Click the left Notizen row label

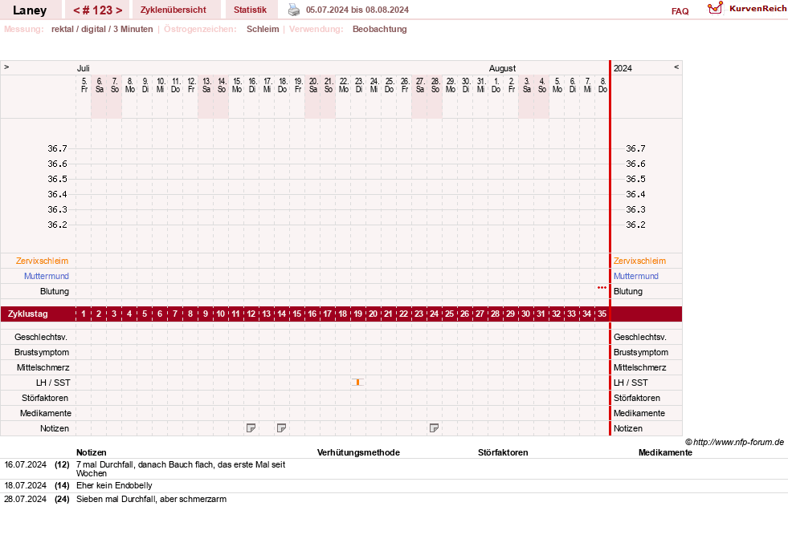(x=55, y=428)
